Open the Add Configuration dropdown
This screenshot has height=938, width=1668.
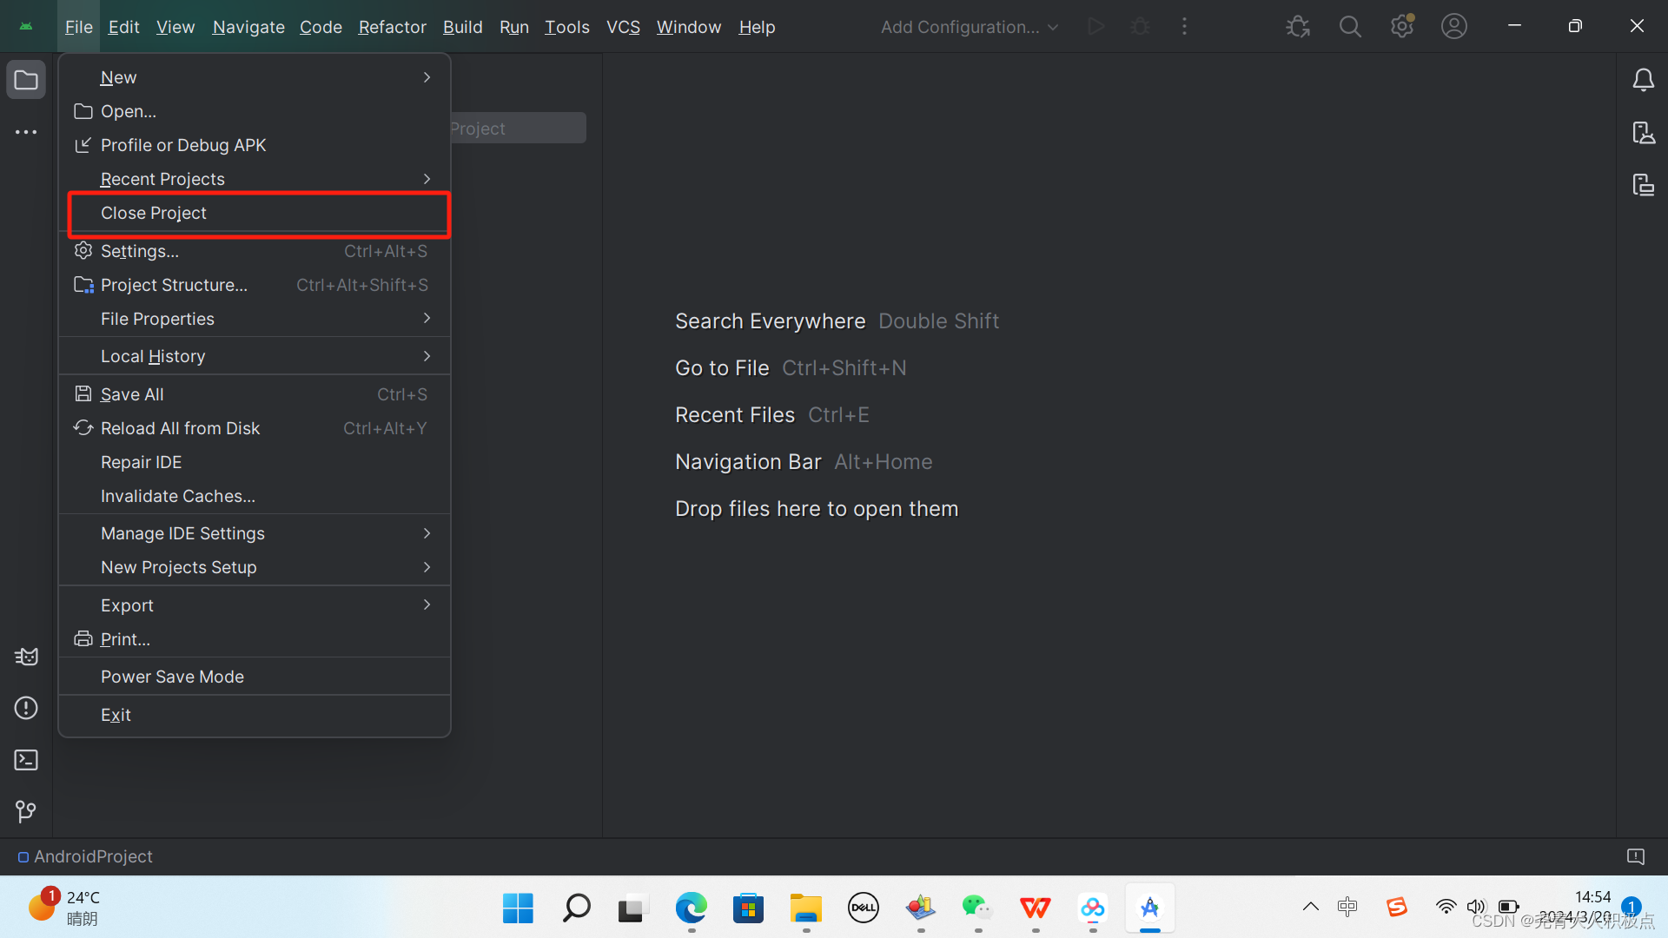[x=969, y=27]
